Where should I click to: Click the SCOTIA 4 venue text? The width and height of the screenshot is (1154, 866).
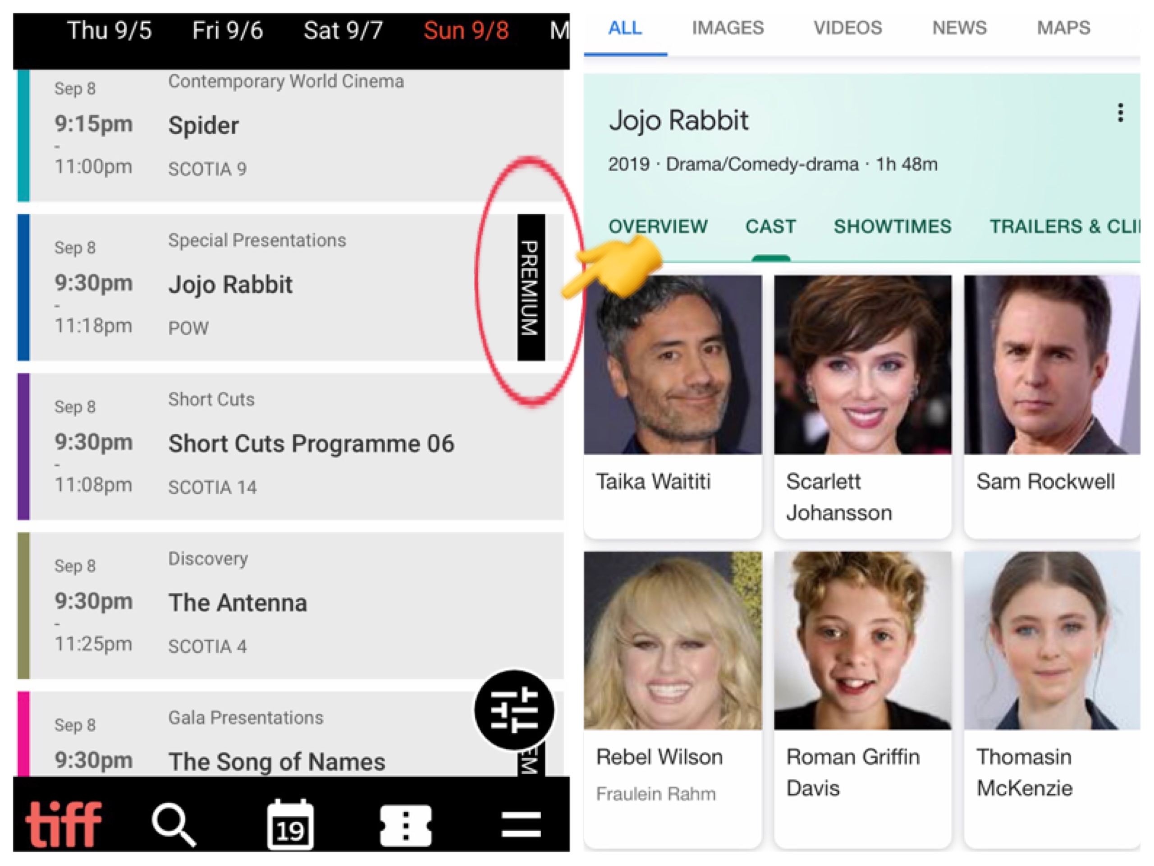(x=207, y=647)
